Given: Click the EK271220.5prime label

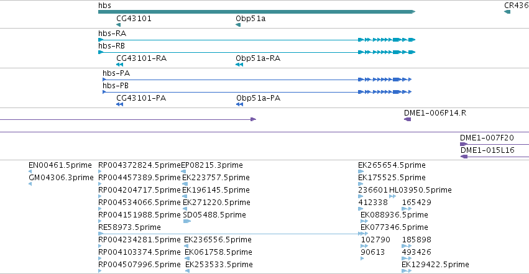Looking at the screenshot, I should pyautogui.click(x=216, y=203).
